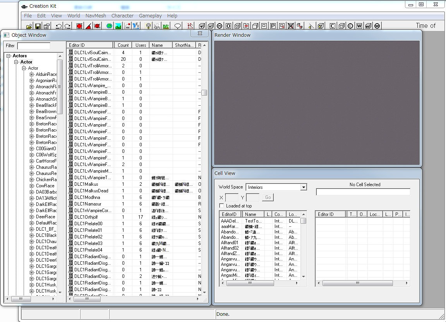Toggle the red Snap to Grid icon

pyautogui.click(x=79, y=26)
